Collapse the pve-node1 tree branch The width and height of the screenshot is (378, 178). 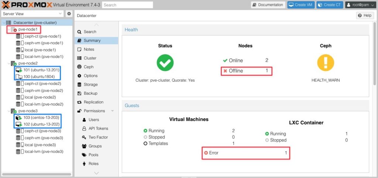point(9,30)
